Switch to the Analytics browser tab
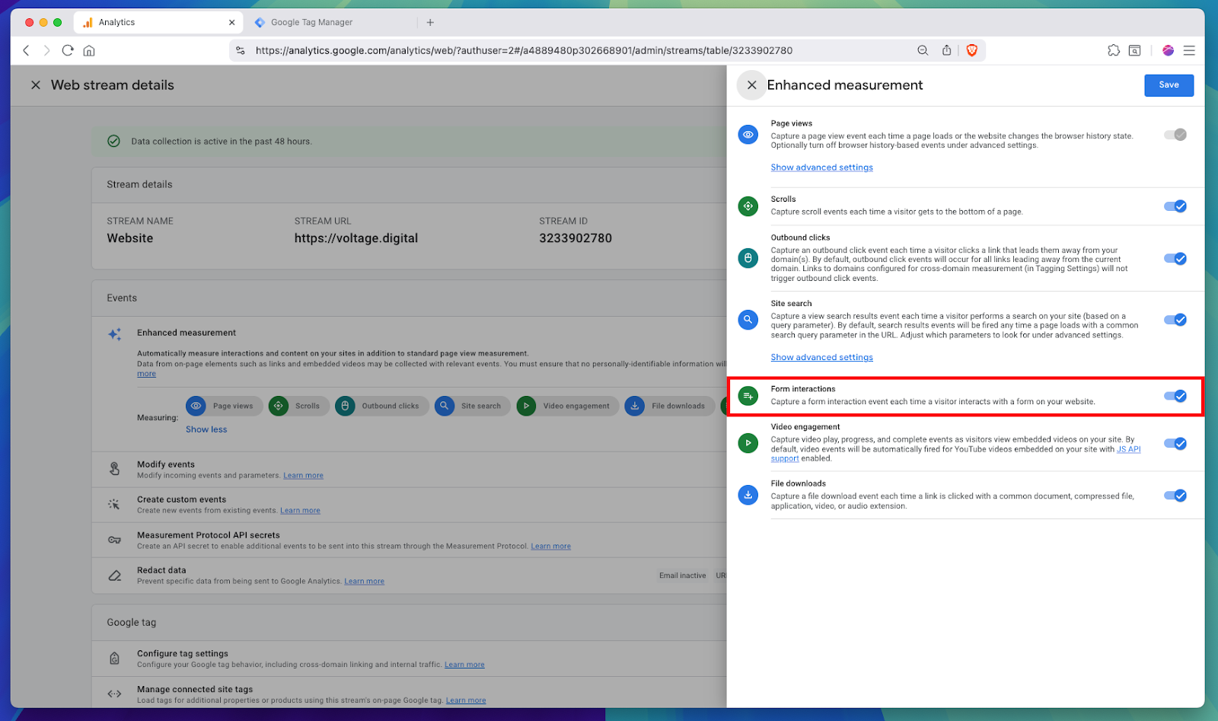Viewport: 1218px width, 721px height. pos(158,22)
